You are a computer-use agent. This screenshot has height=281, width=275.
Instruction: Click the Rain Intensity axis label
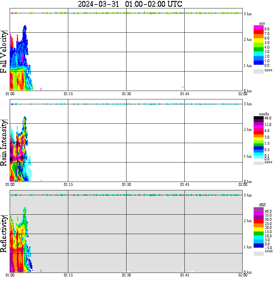(4, 143)
